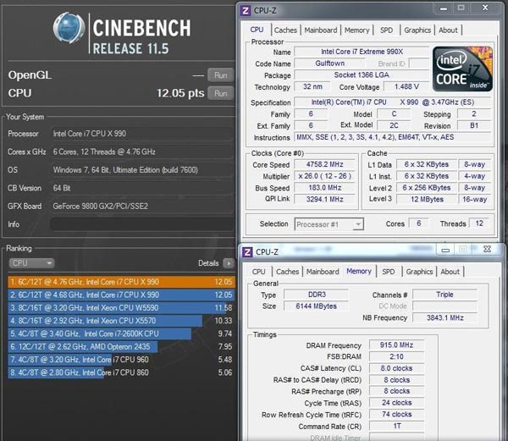
Task: Run the CPU benchmark in Cinebench
Action: (x=220, y=93)
